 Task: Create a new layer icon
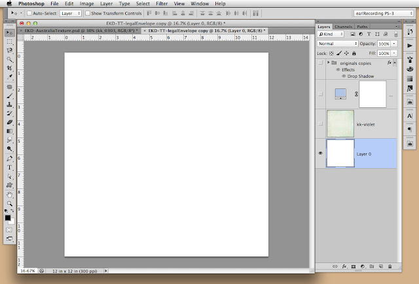coord(381,266)
